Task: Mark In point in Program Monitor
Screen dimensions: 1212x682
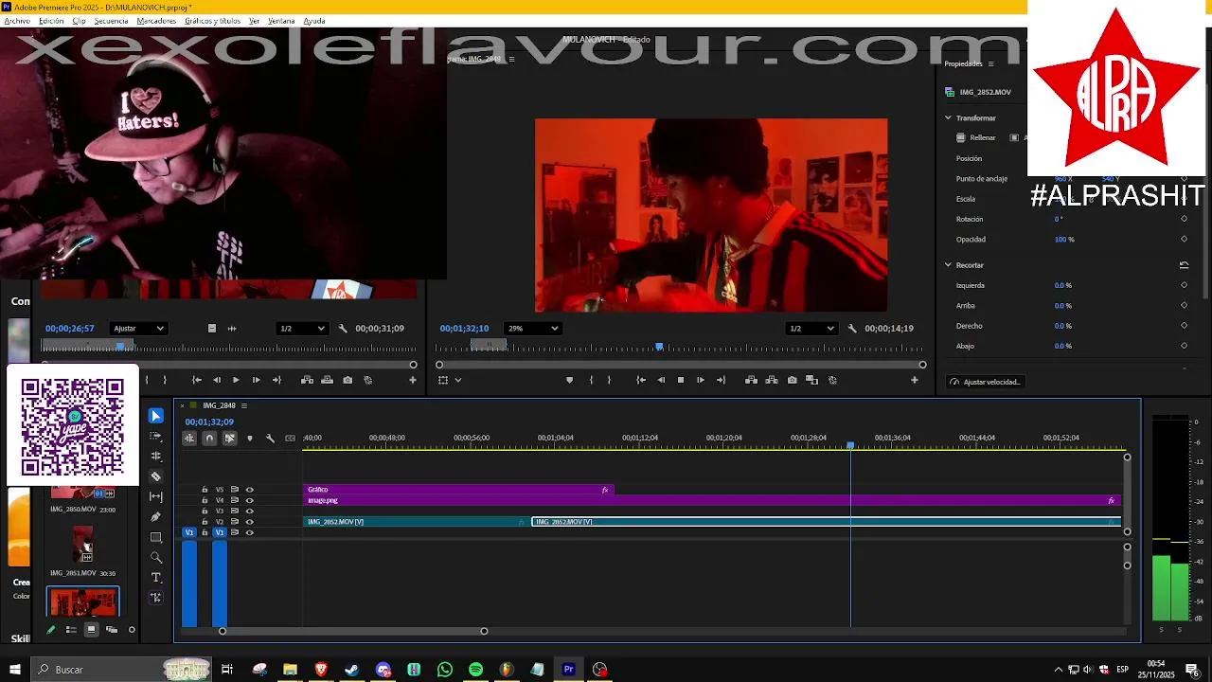Action: tap(591, 380)
